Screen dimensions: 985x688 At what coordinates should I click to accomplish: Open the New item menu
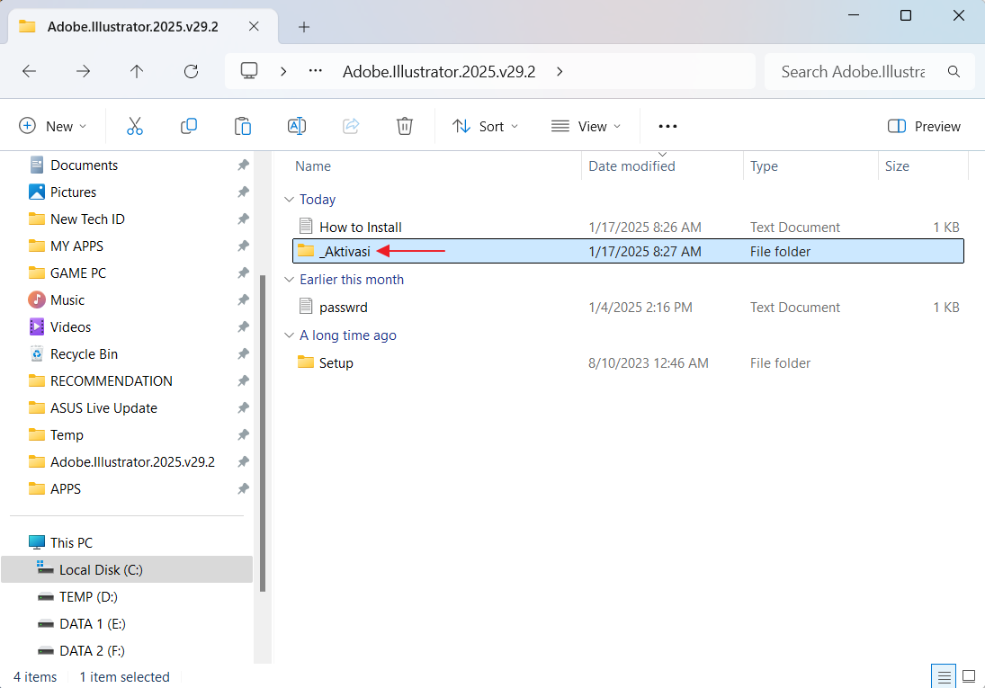53,126
